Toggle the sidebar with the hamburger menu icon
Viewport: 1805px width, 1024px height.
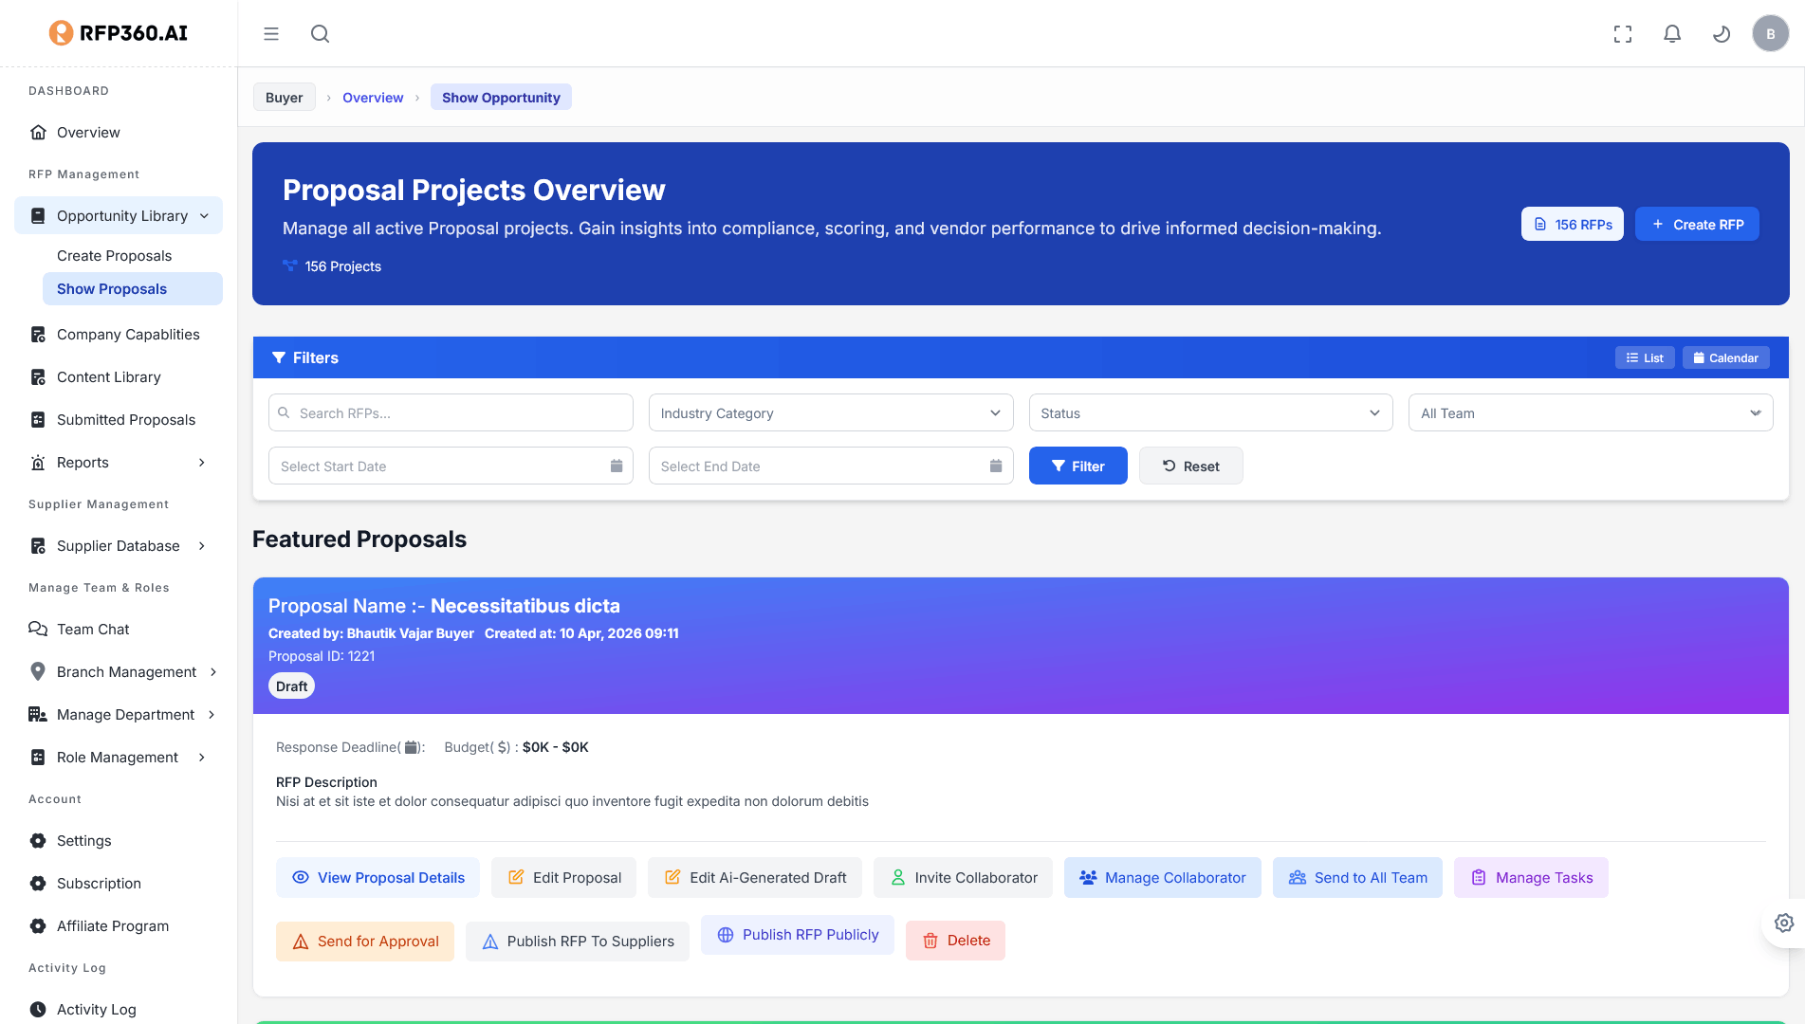[x=271, y=34]
